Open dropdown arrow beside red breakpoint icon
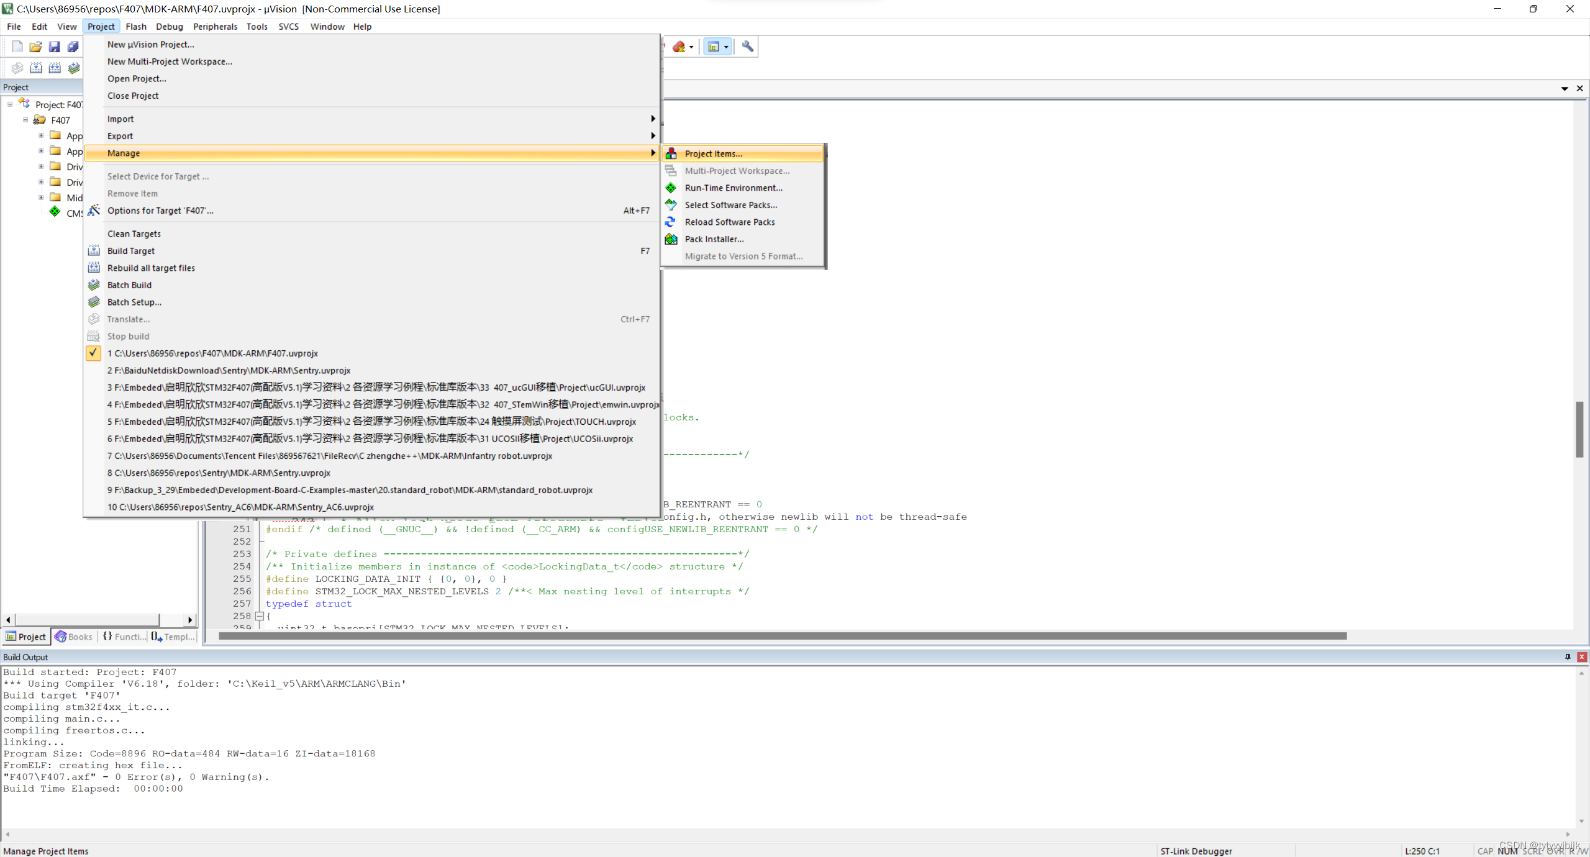Viewport: 1590px width, 857px height. pyautogui.click(x=691, y=47)
